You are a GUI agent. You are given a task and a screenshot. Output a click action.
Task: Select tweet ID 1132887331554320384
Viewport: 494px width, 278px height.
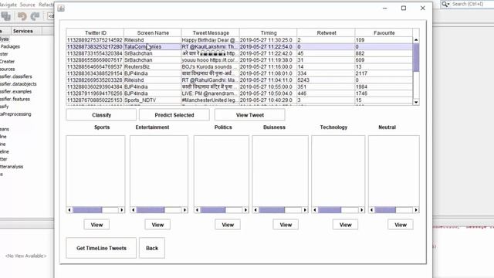[x=95, y=53]
